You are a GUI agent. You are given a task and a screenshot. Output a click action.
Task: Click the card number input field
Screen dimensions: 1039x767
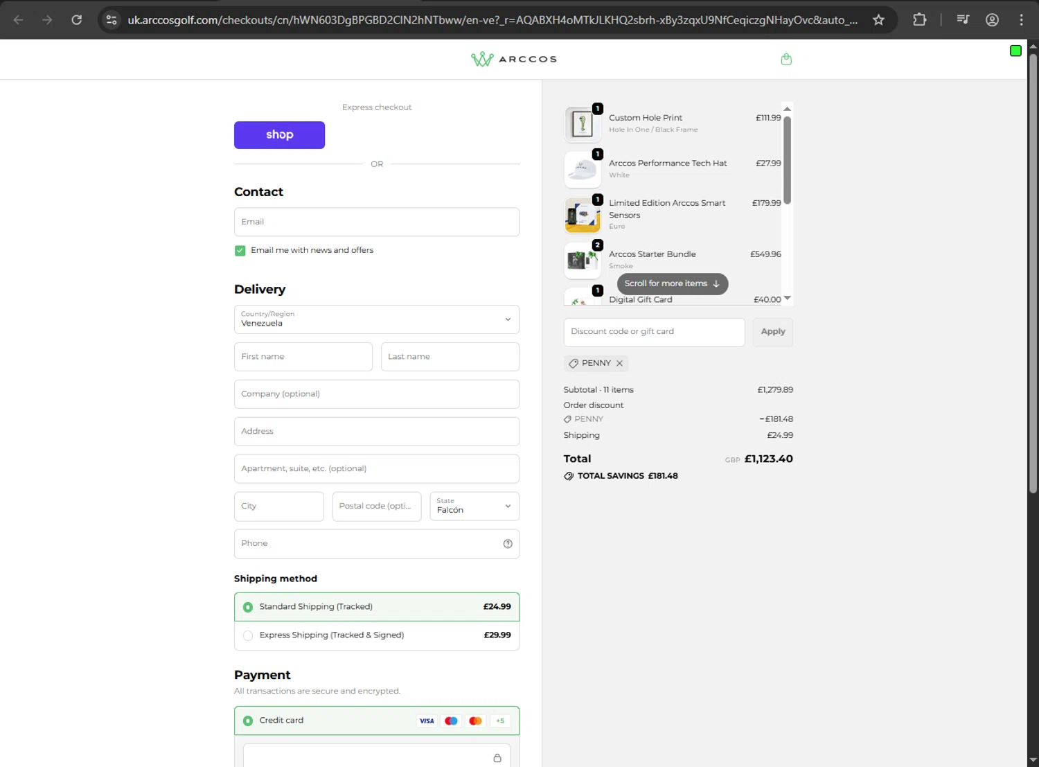coord(377,756)
